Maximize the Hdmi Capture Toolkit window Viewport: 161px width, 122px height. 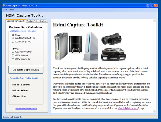coord(152,6)
